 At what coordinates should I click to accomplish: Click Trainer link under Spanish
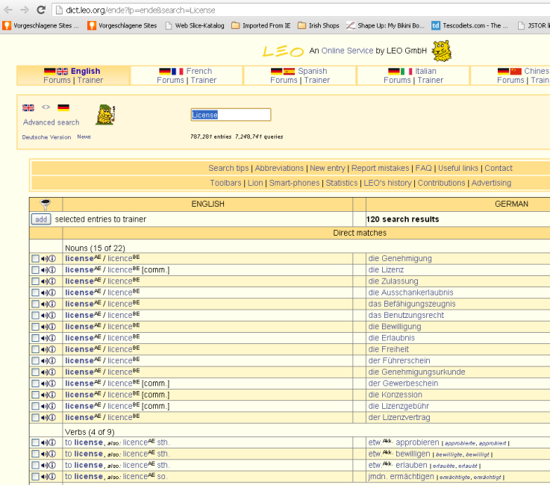[x=317, y=81]
